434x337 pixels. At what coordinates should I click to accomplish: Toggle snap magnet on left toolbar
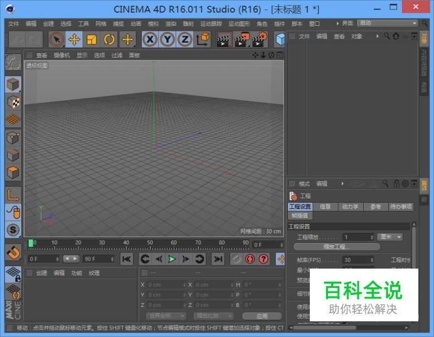[x=13, y=252]
